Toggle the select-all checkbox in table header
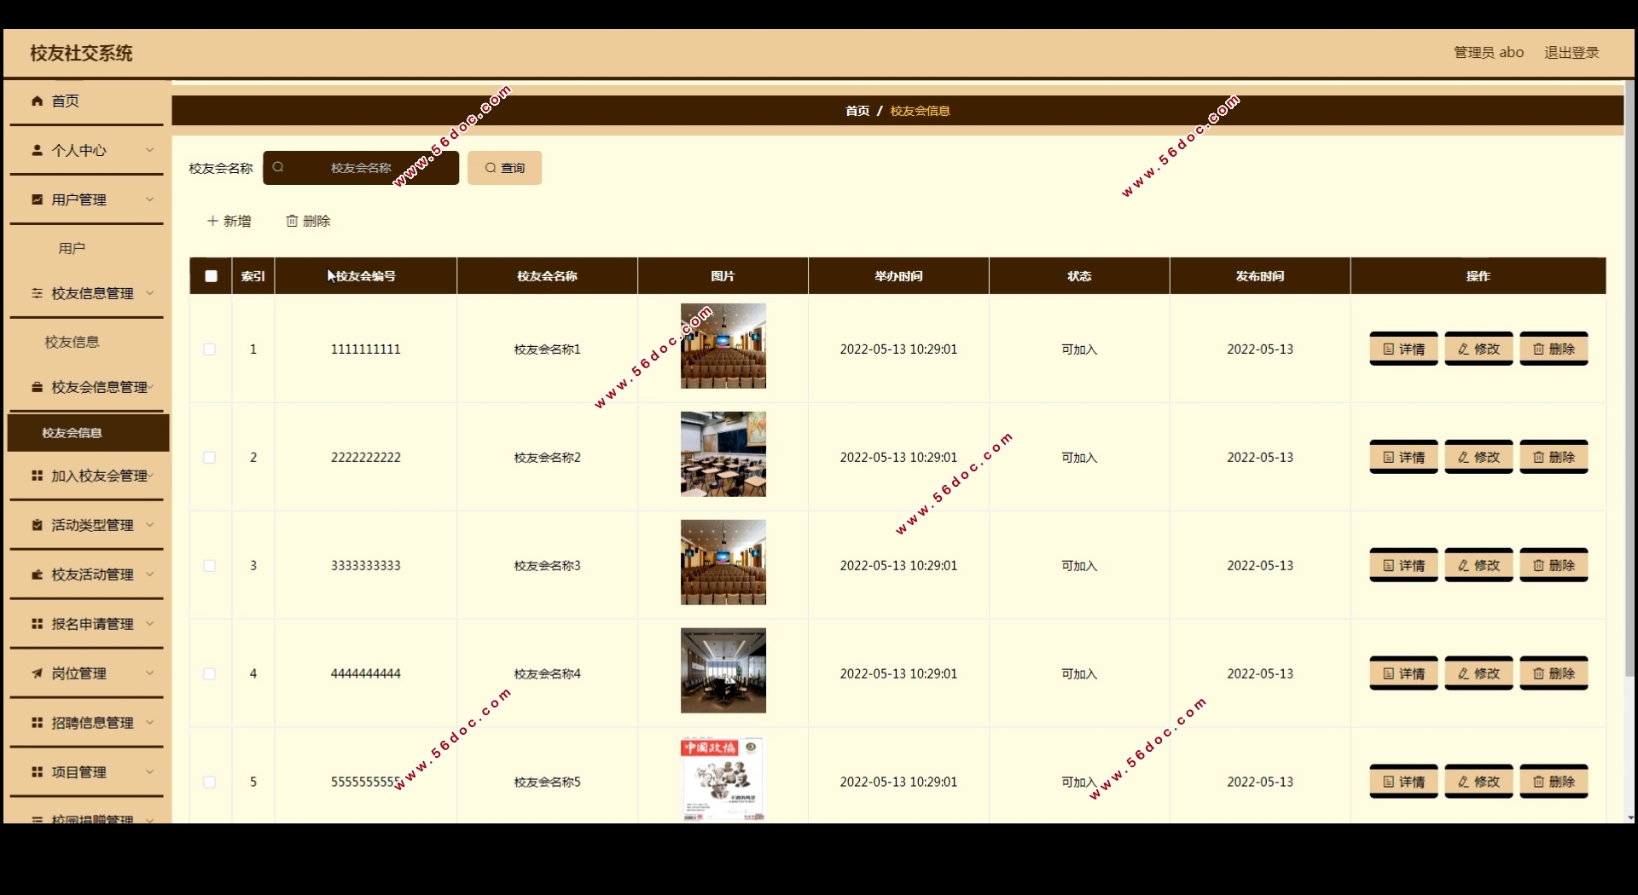This screenshot has height=895, width=1638. (x=211, y=276)
